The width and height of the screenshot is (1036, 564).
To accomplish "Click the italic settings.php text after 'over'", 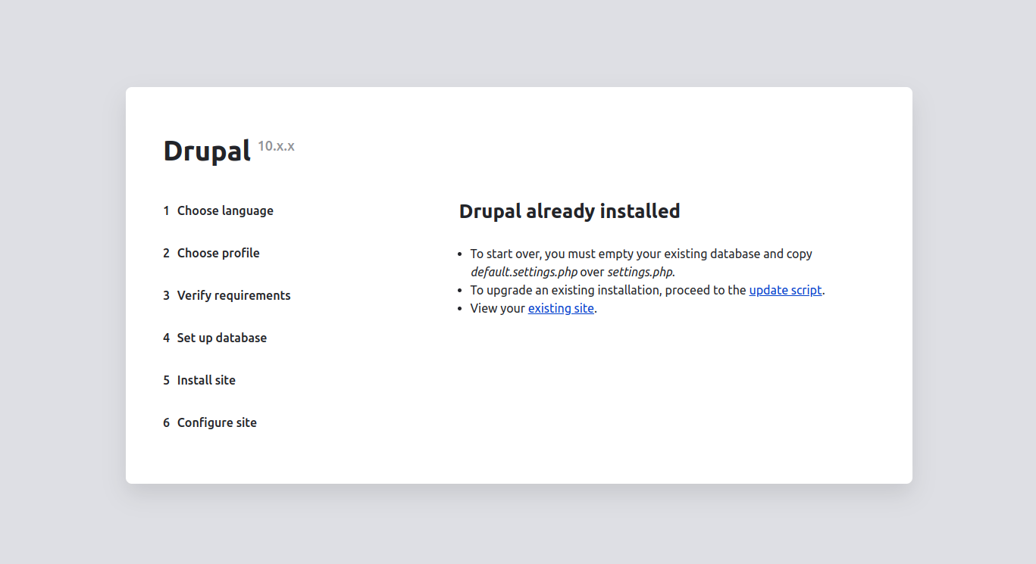I will coord(640,272).
